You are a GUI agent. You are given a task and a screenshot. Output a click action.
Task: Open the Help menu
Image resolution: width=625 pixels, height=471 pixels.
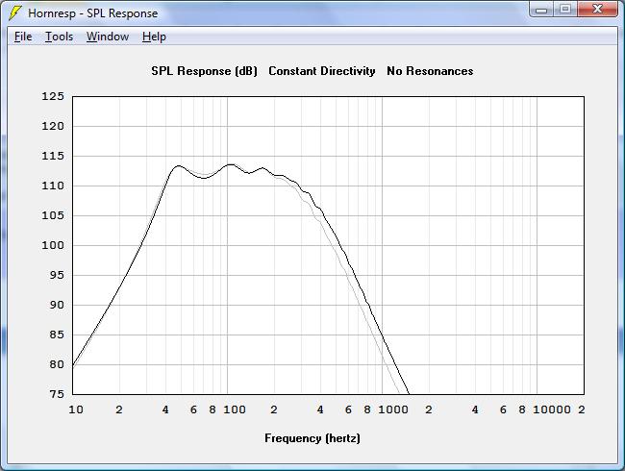pos(154,37)
